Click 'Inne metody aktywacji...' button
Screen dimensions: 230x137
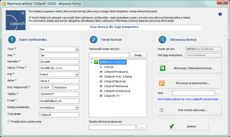pos(189,110)
